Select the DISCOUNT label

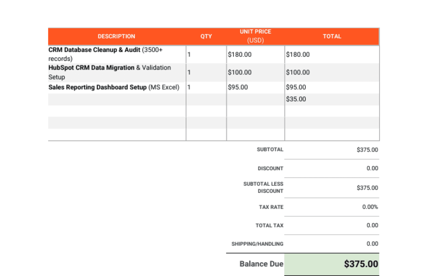[x=270, y=168]
